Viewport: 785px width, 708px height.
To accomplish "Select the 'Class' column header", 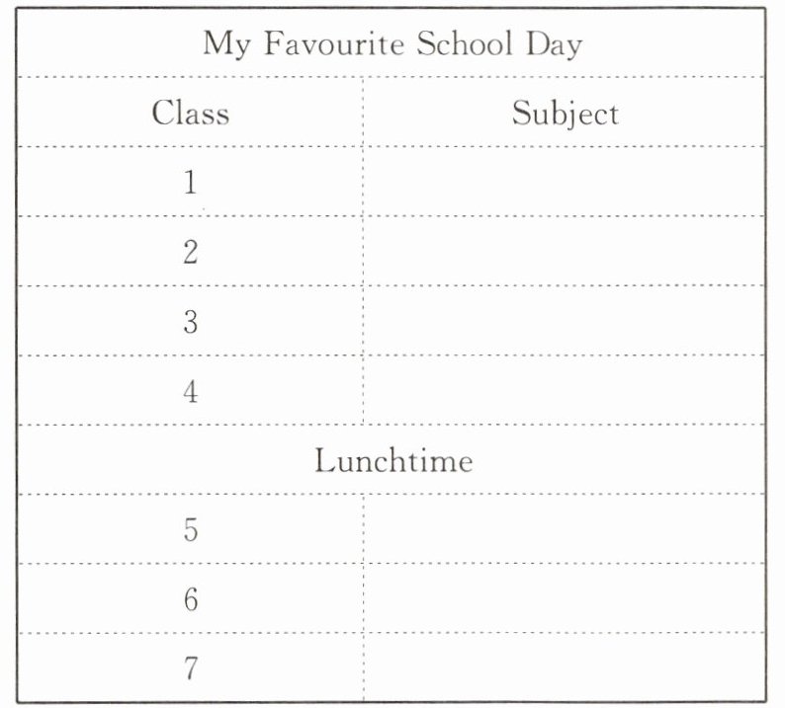I will [190, 113].
